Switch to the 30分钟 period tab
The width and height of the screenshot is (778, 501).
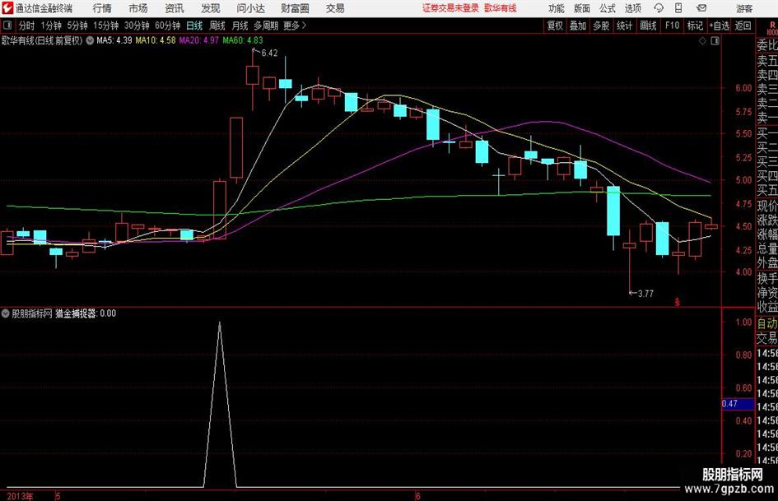tap(137, 26)
